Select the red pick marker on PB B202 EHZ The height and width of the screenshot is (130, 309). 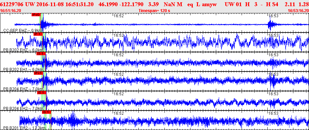click(38, 34)
